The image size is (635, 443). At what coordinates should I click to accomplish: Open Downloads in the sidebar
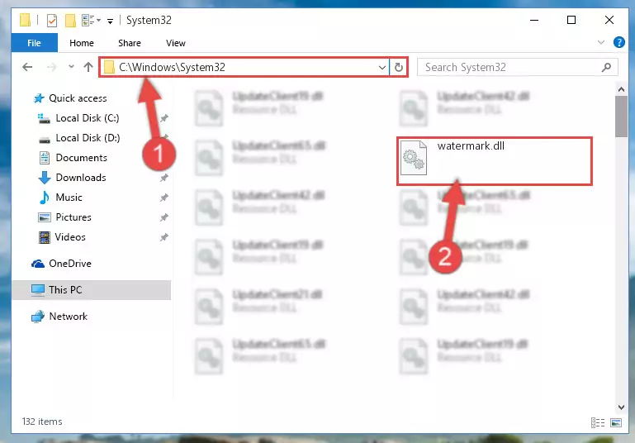(x=73, y=178)
